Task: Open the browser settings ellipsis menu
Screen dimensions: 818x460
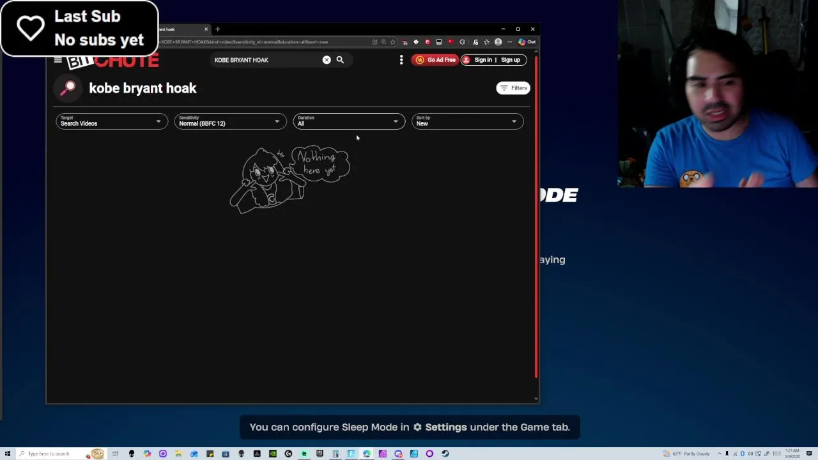Action: [x=509, y=42]
